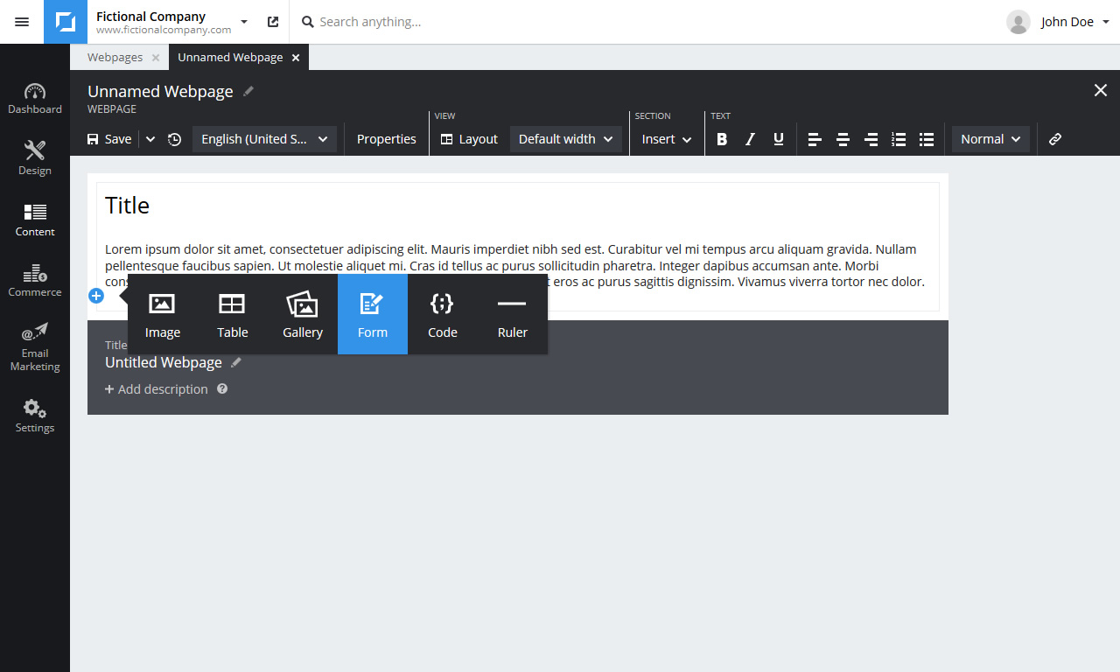Click Add description link
1120x672 pixels.
click(157, 389)
